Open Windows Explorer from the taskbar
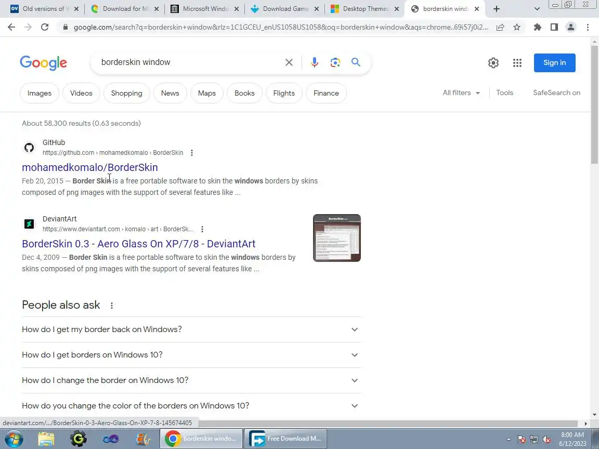Viewport: 599px width, 449px height. click(x=46, y=439)
